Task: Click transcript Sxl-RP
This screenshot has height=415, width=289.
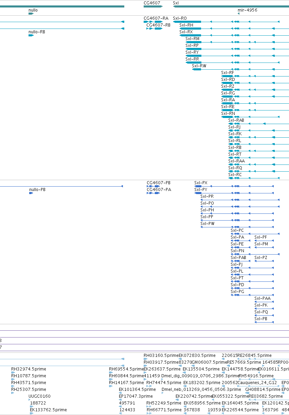Action: 192,46
